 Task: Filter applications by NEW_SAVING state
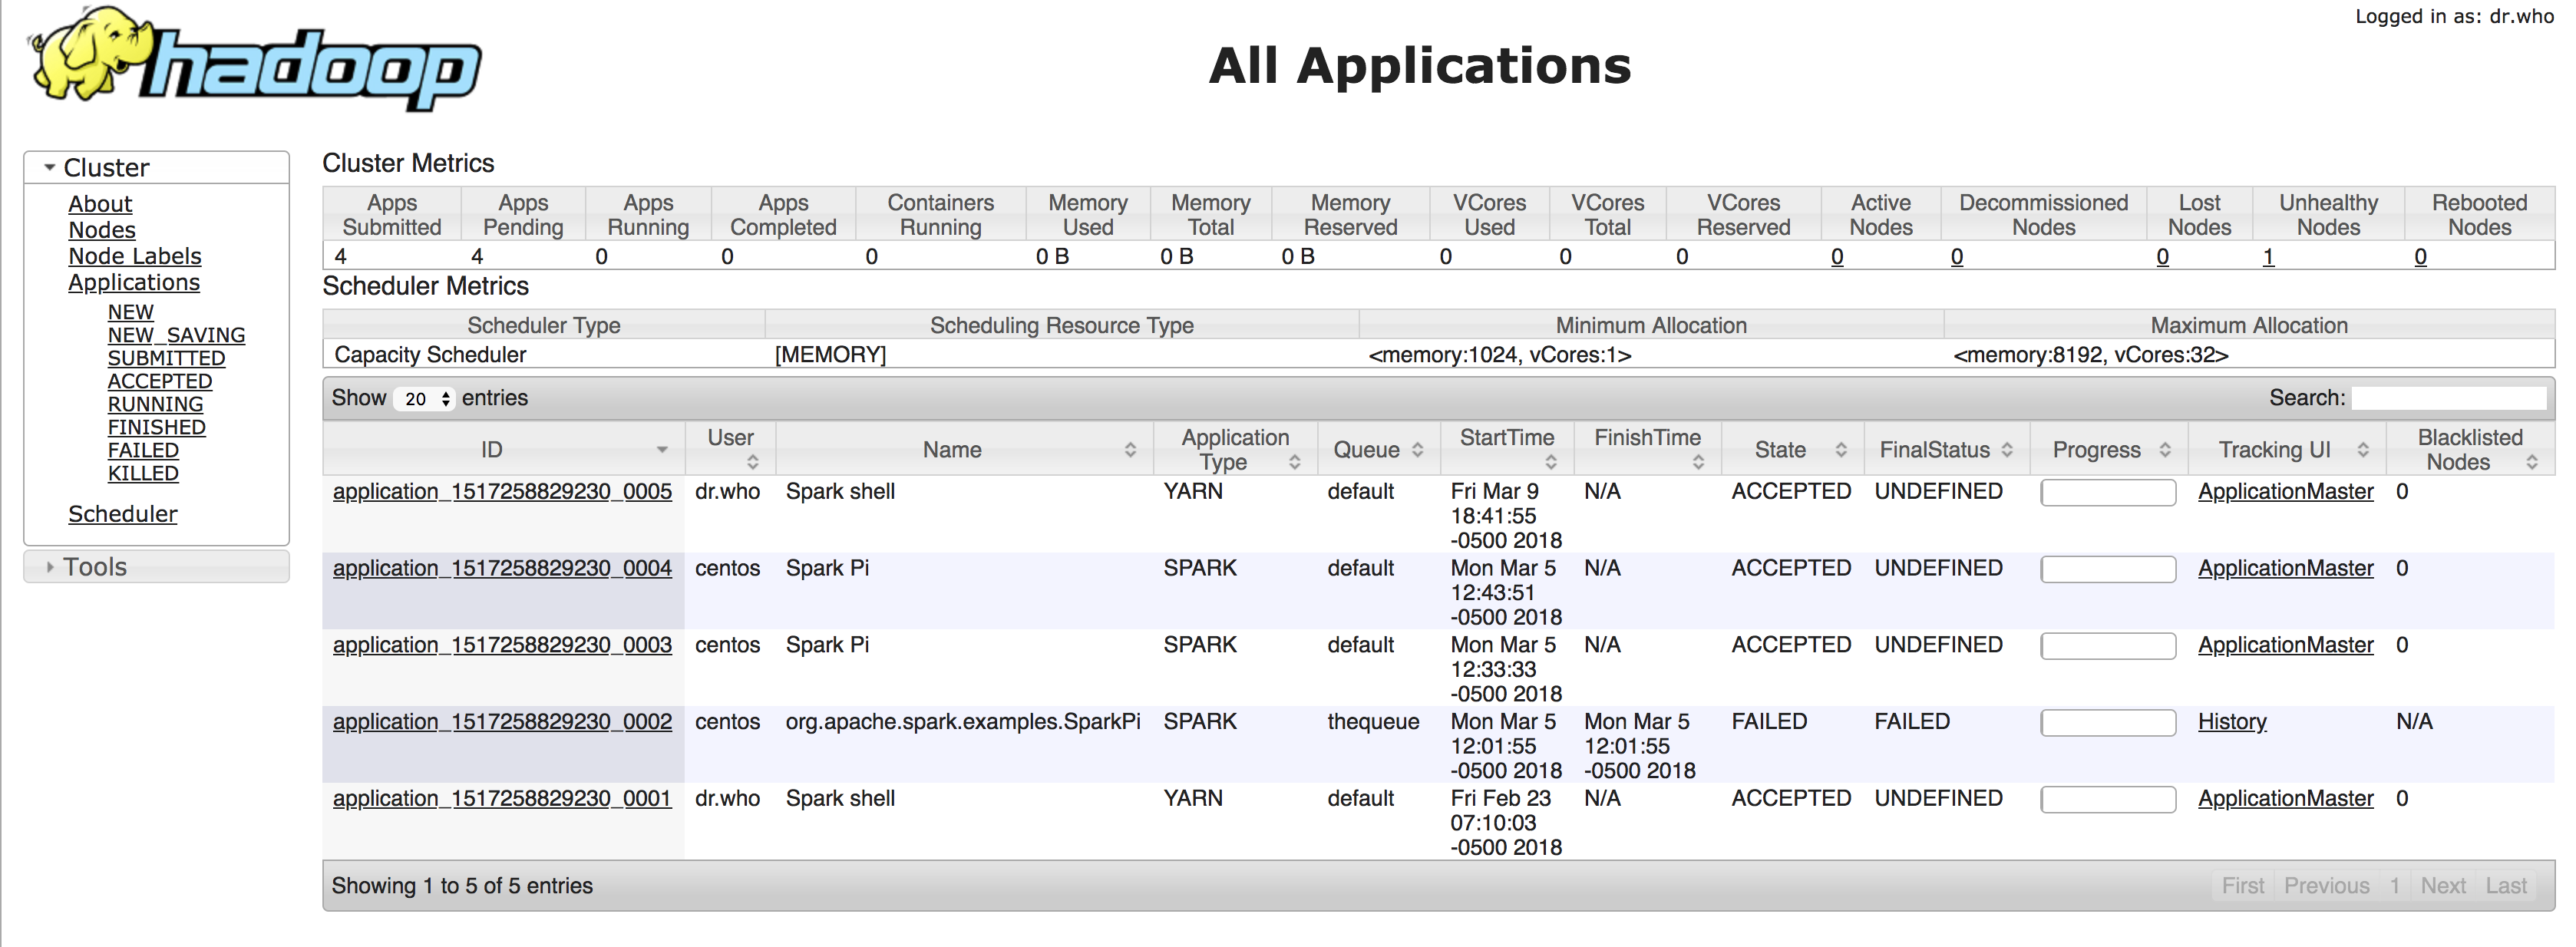point(177,335)
